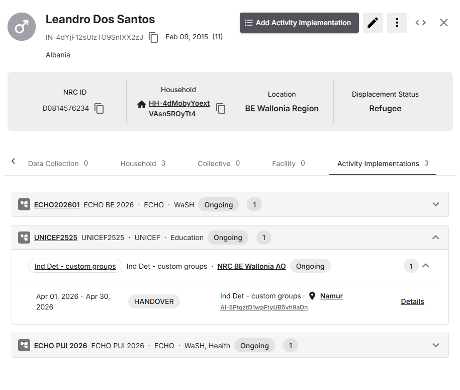The image size is (460, 390).
Task: Click the house icon beside household link
Action: tap(141, 104)
